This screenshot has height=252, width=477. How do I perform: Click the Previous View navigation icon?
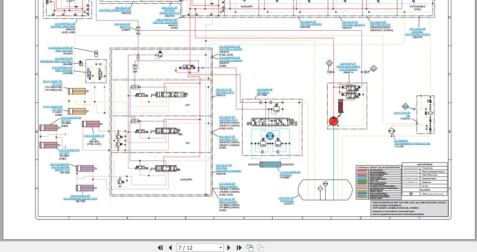coord(250,248)
